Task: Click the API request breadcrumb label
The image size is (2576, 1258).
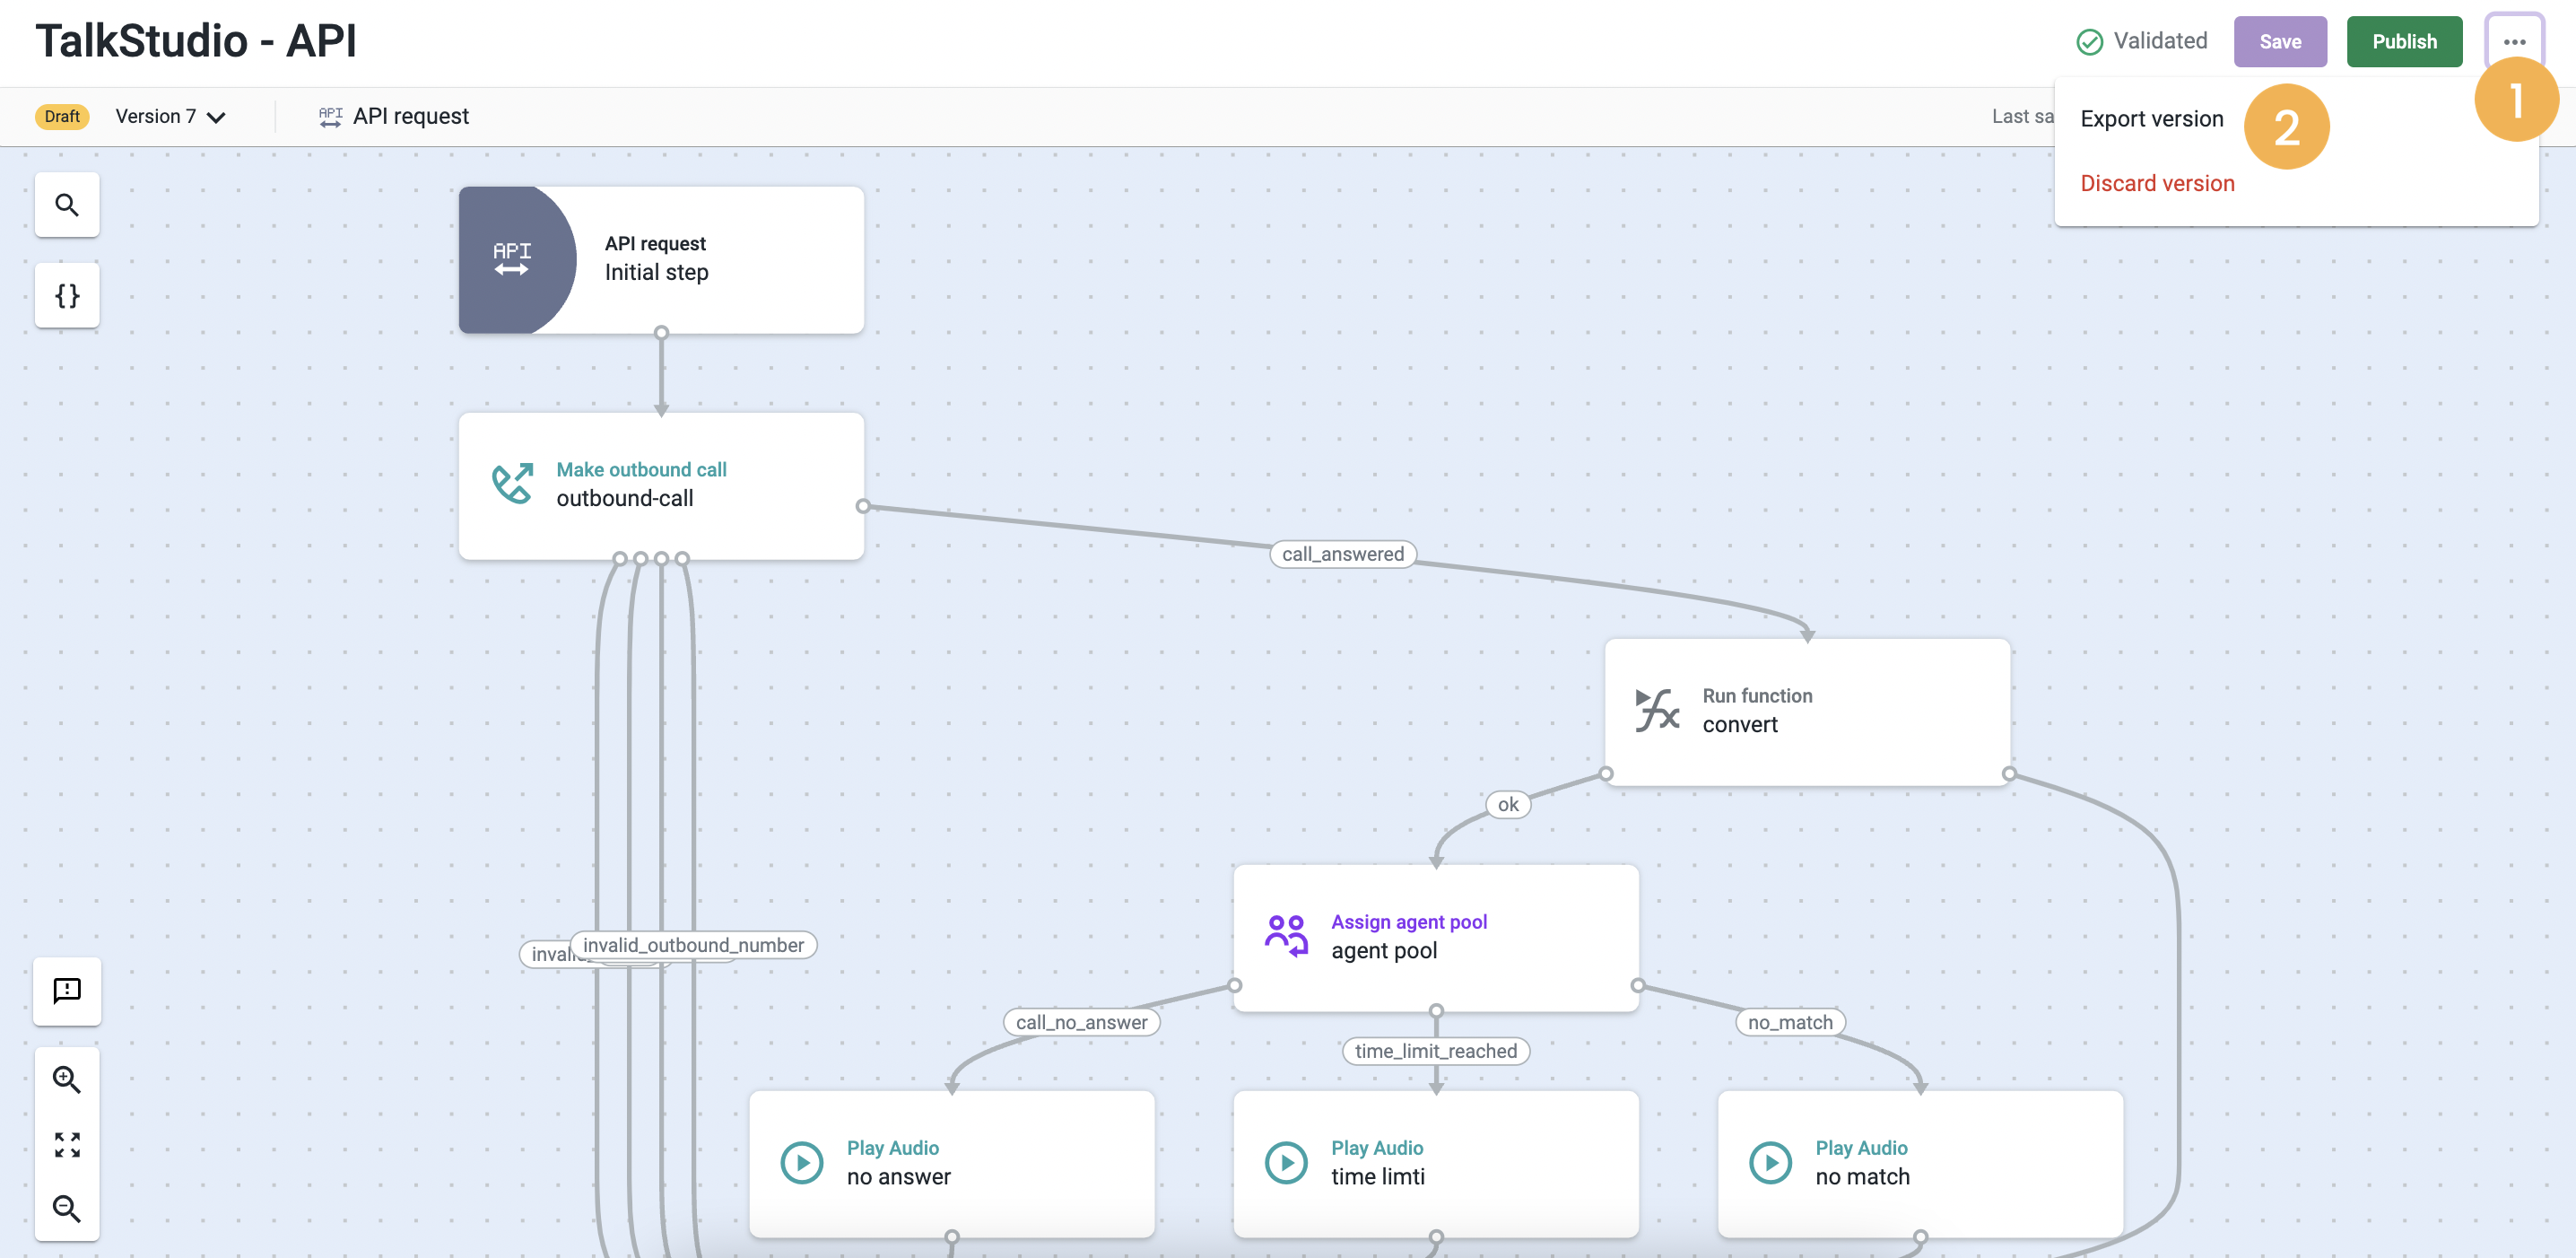Action: (410, 117)
